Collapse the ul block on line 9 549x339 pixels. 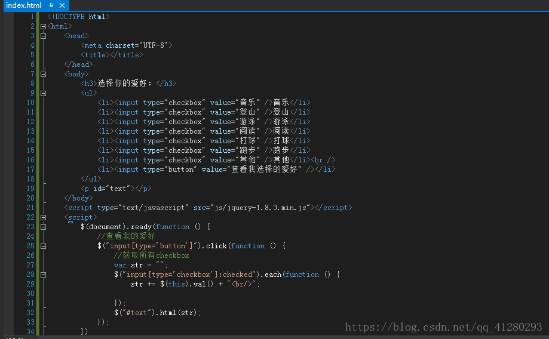tap(43, 94)
